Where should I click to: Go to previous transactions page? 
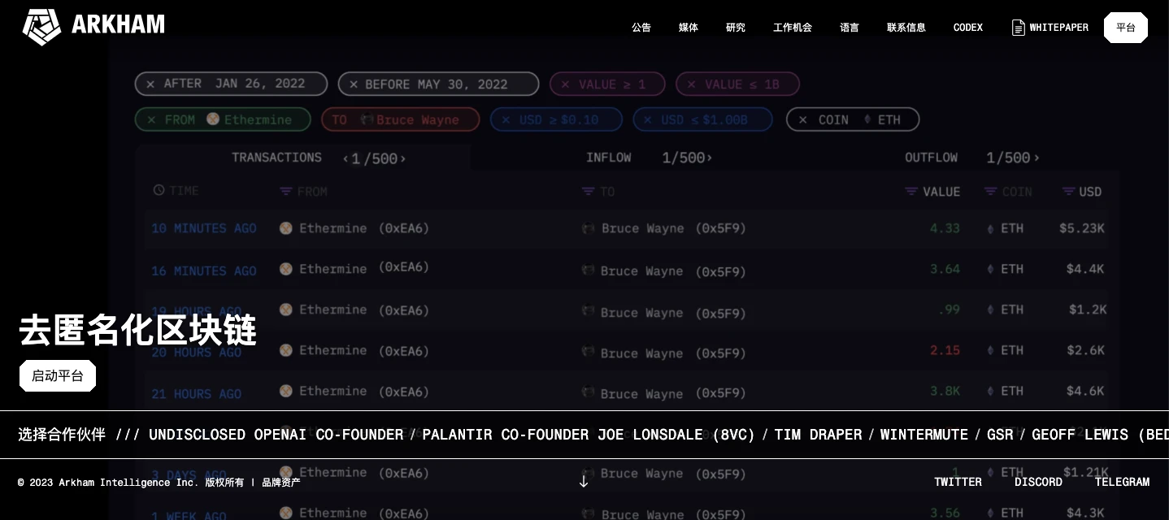(345, 159)
